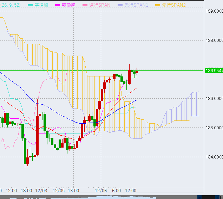Toggle the 基準線 legend label
The width and height of the screenshot is (223, 199).
41,5
